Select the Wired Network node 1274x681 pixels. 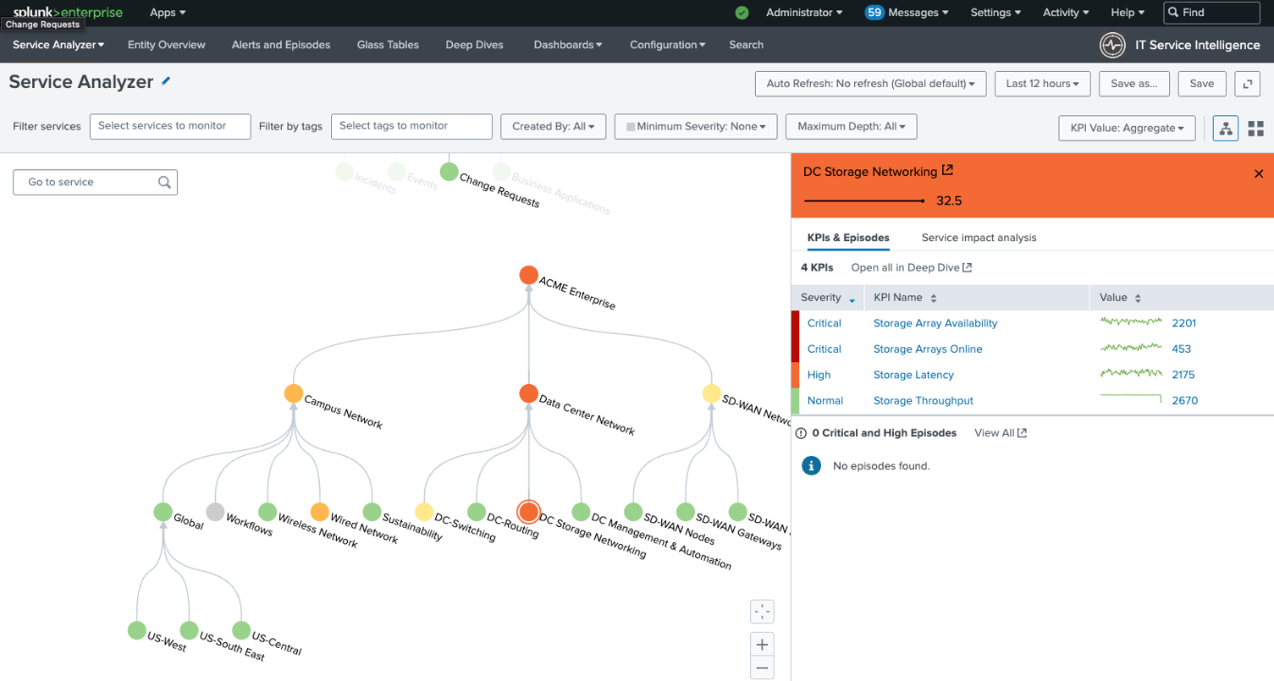pos(319,512)
